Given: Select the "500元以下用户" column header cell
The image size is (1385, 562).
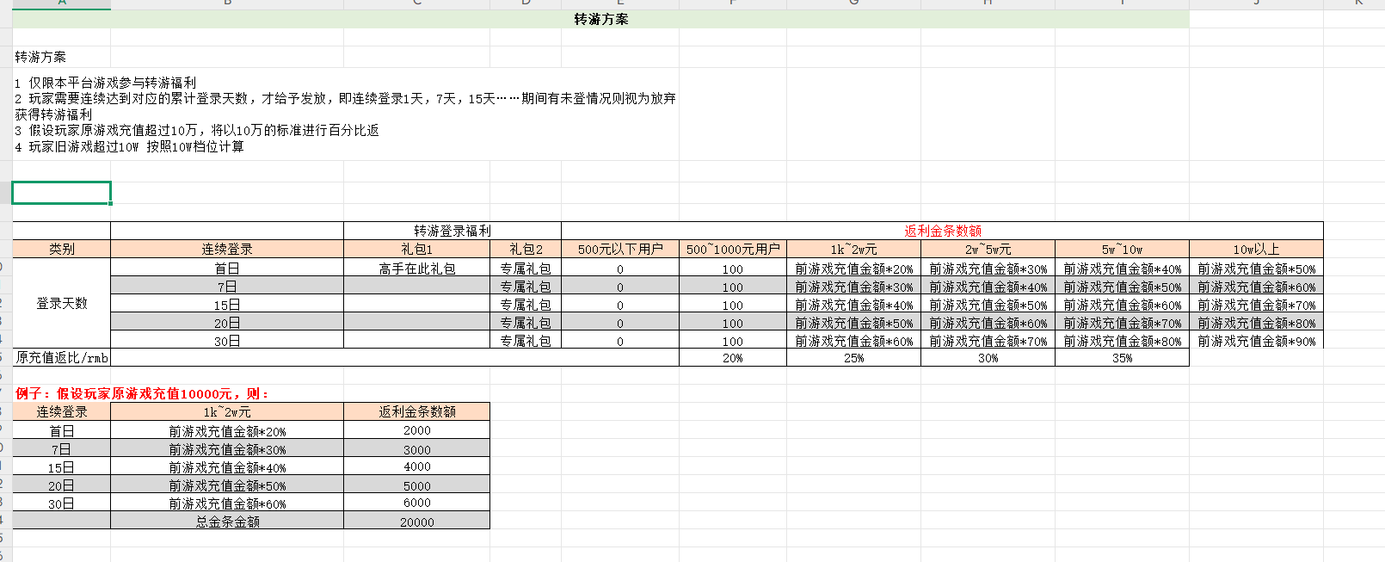Looking at the screenshot, I should (x=619, y=249).
